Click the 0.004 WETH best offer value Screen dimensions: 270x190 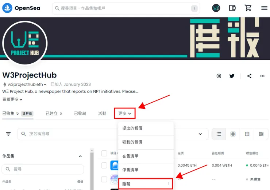coord(222,165)
